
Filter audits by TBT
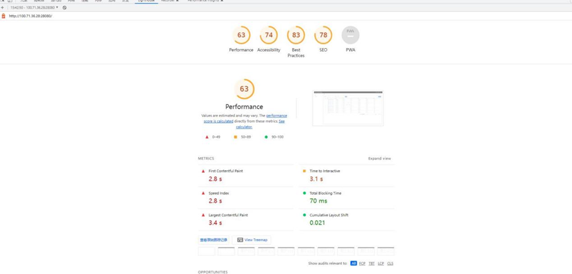[372, 263]
